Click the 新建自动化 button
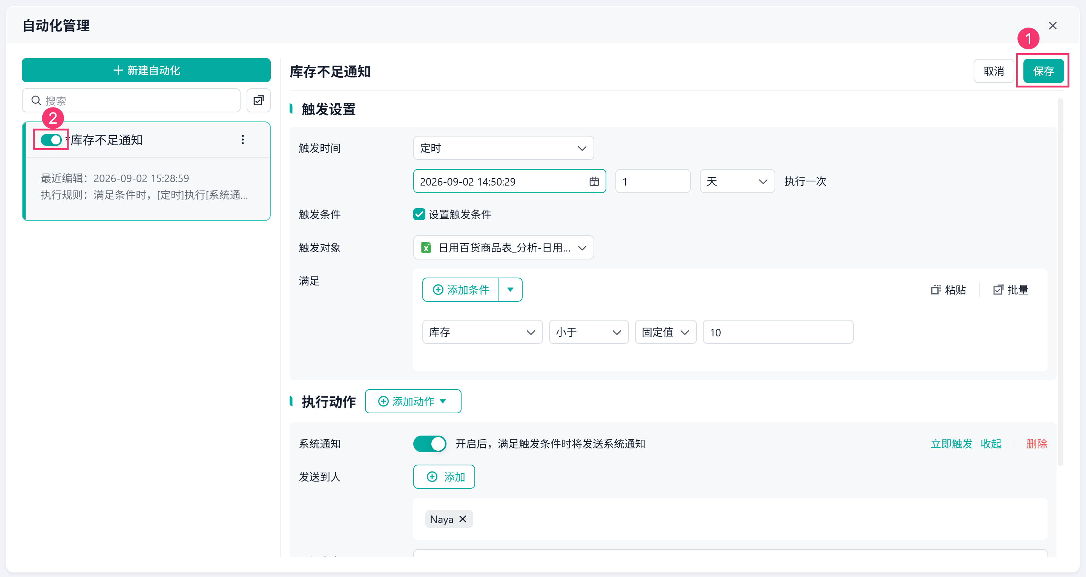This screenshot has height=577, width=1086. [146, 70]
